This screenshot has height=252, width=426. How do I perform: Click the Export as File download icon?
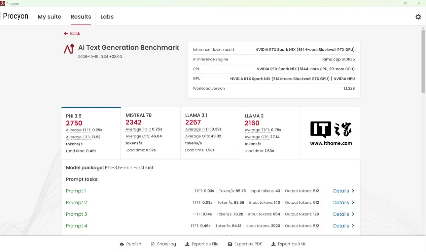(187, 244)
